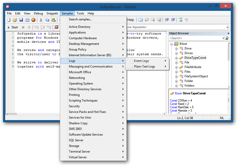Go to the next bookmark icon
Viewport: 238px width, 166px height.
coord(153,20)
